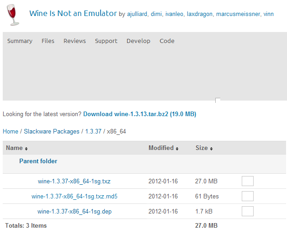
Task: Navigate to Slackware Packages breadcrumb
Action: click(x=52, y=132)
